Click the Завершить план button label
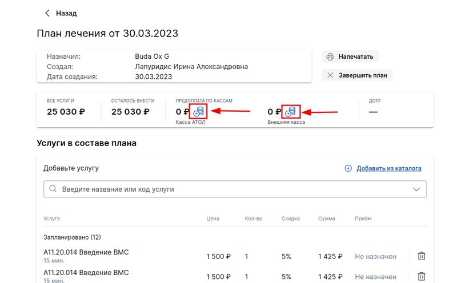Screen dimensions: 457x283 coord(363,75)
